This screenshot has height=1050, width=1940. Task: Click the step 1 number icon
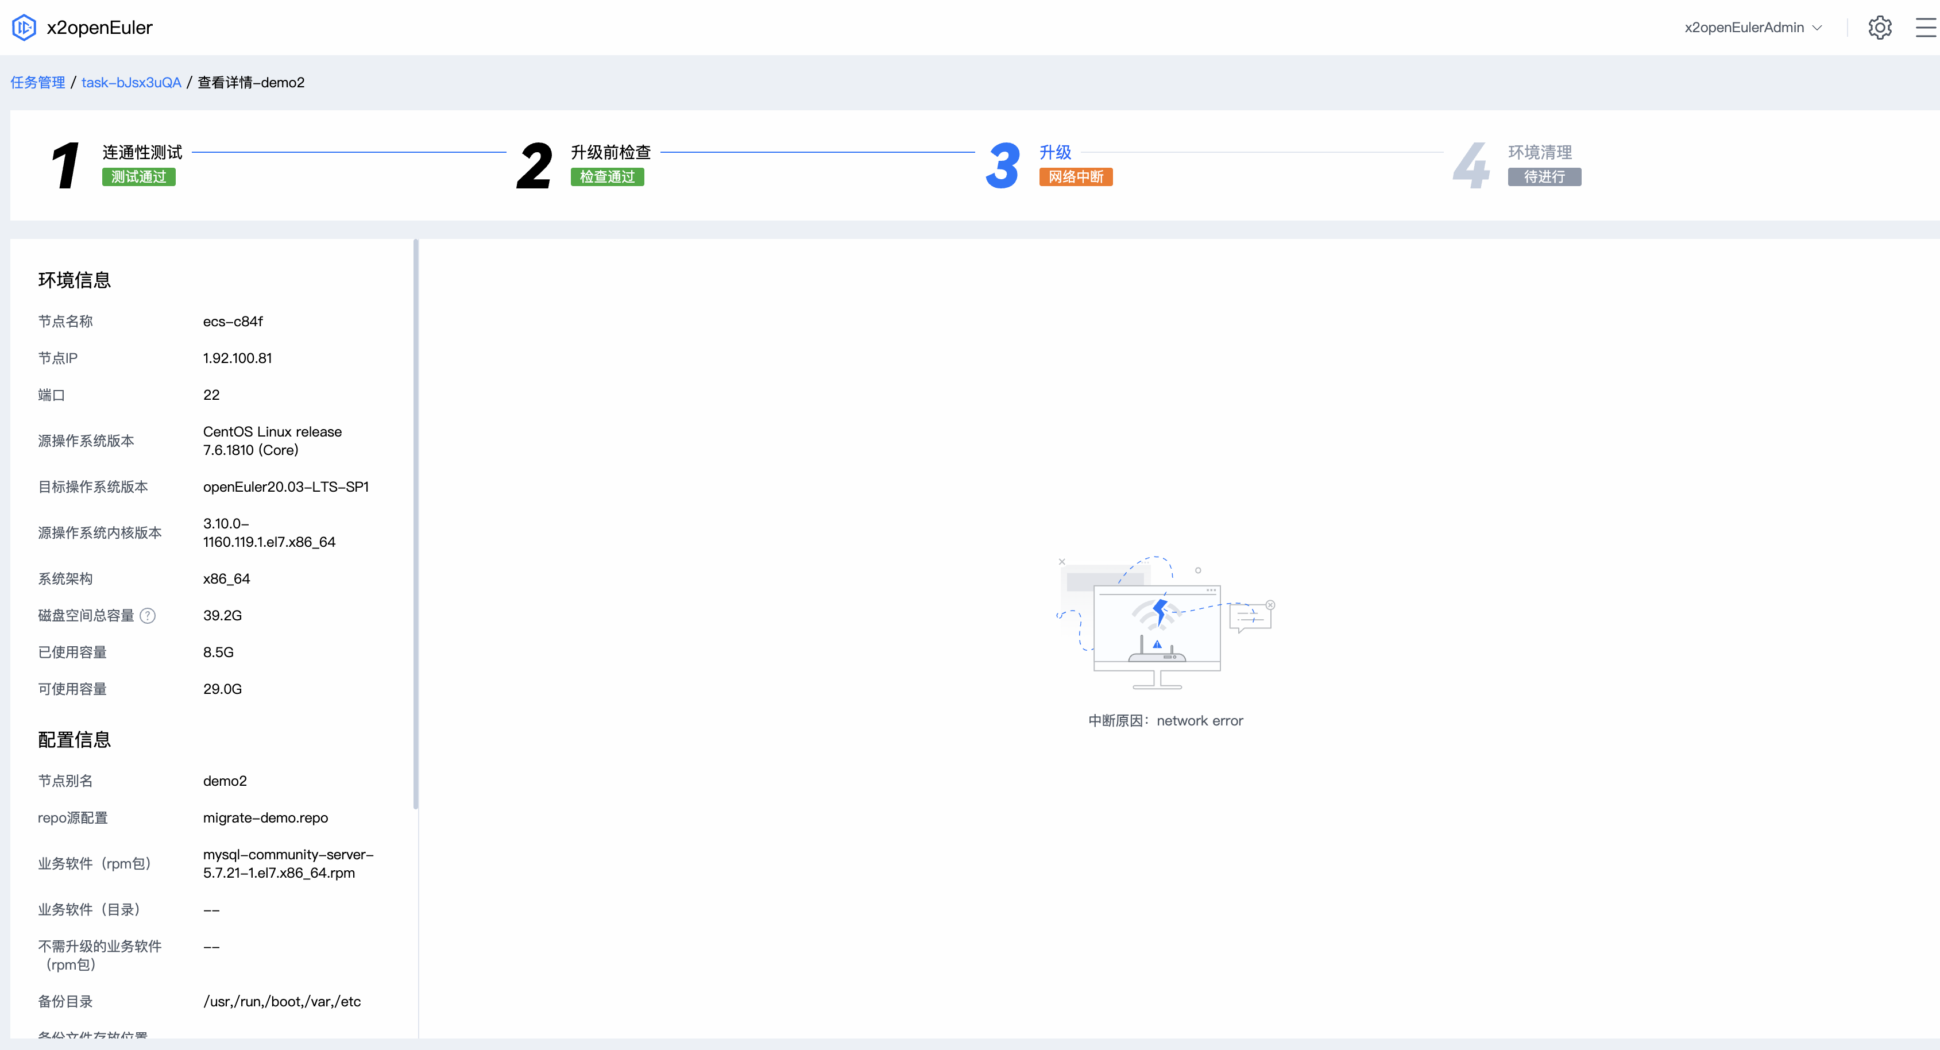pos(65,165)
